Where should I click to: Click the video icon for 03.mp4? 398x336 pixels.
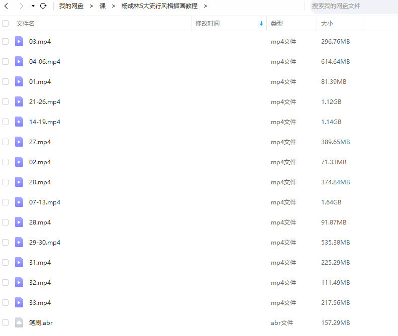pos(19,42)
